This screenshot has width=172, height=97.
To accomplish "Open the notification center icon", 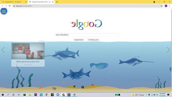I will (x=168, y=95).
